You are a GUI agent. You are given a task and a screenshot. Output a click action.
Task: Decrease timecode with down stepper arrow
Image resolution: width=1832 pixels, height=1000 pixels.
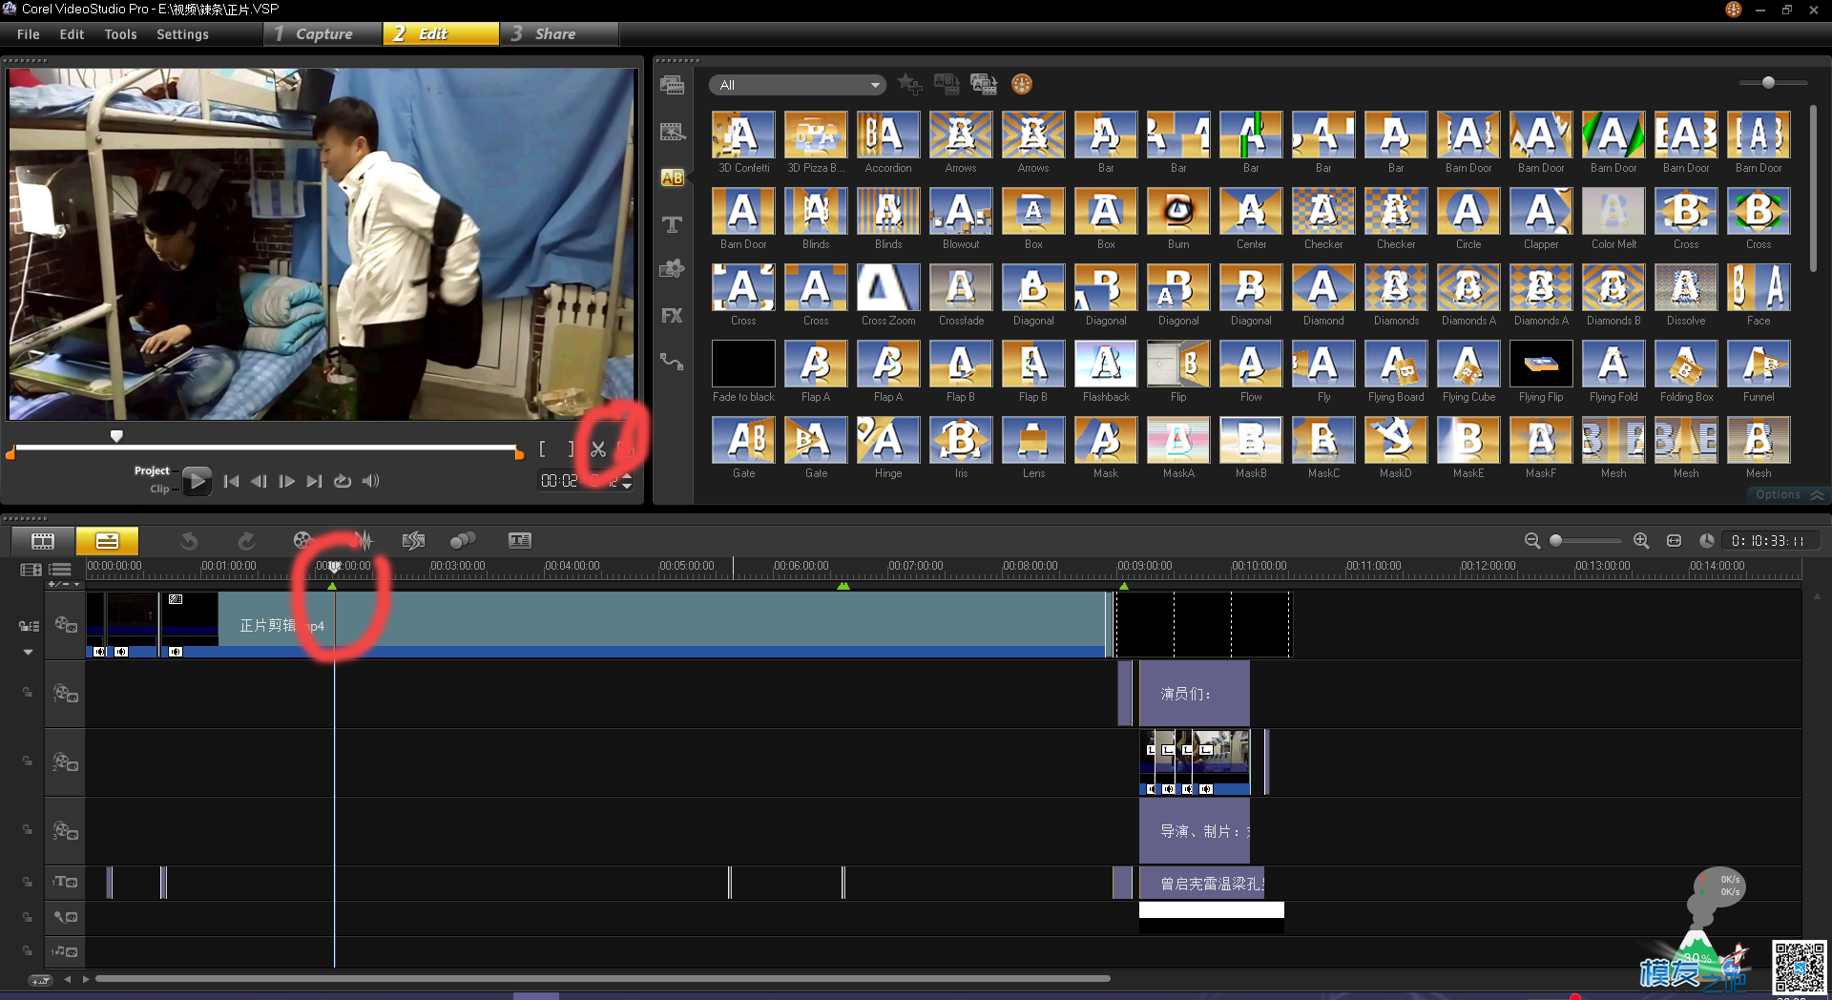627,487
